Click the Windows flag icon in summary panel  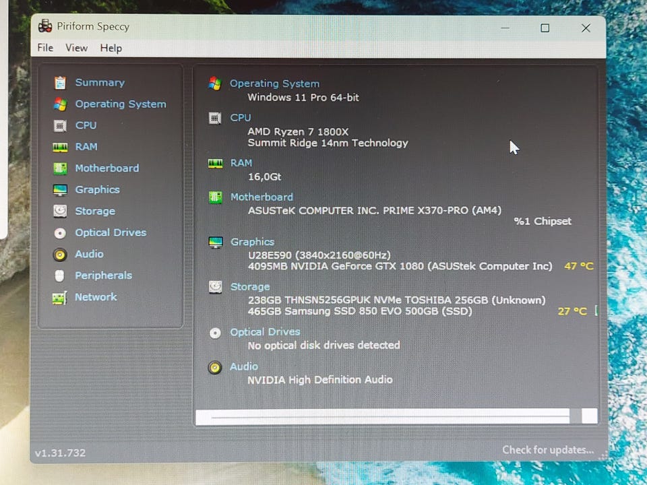(x=214, y=84)
